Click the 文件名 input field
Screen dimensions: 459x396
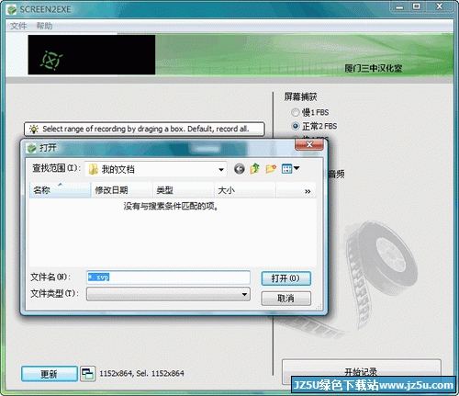(168, 277)
